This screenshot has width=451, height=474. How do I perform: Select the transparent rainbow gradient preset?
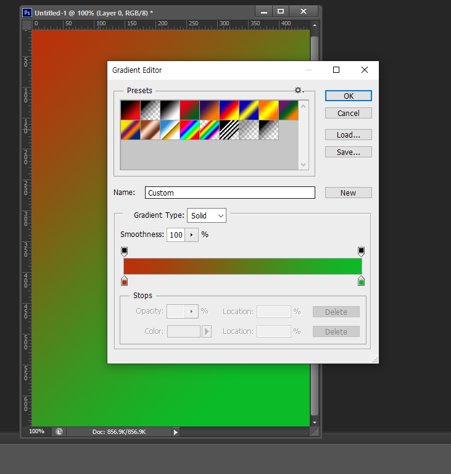[x=210, y=130]
